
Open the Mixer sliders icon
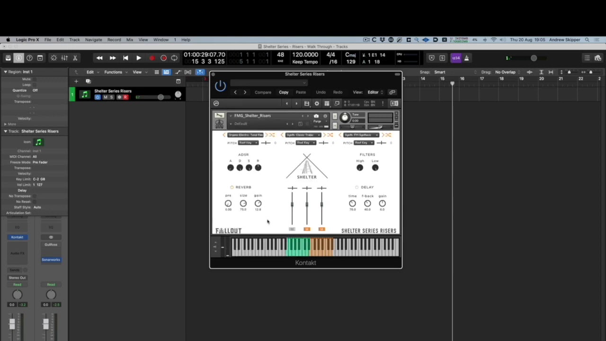point(64,58)
